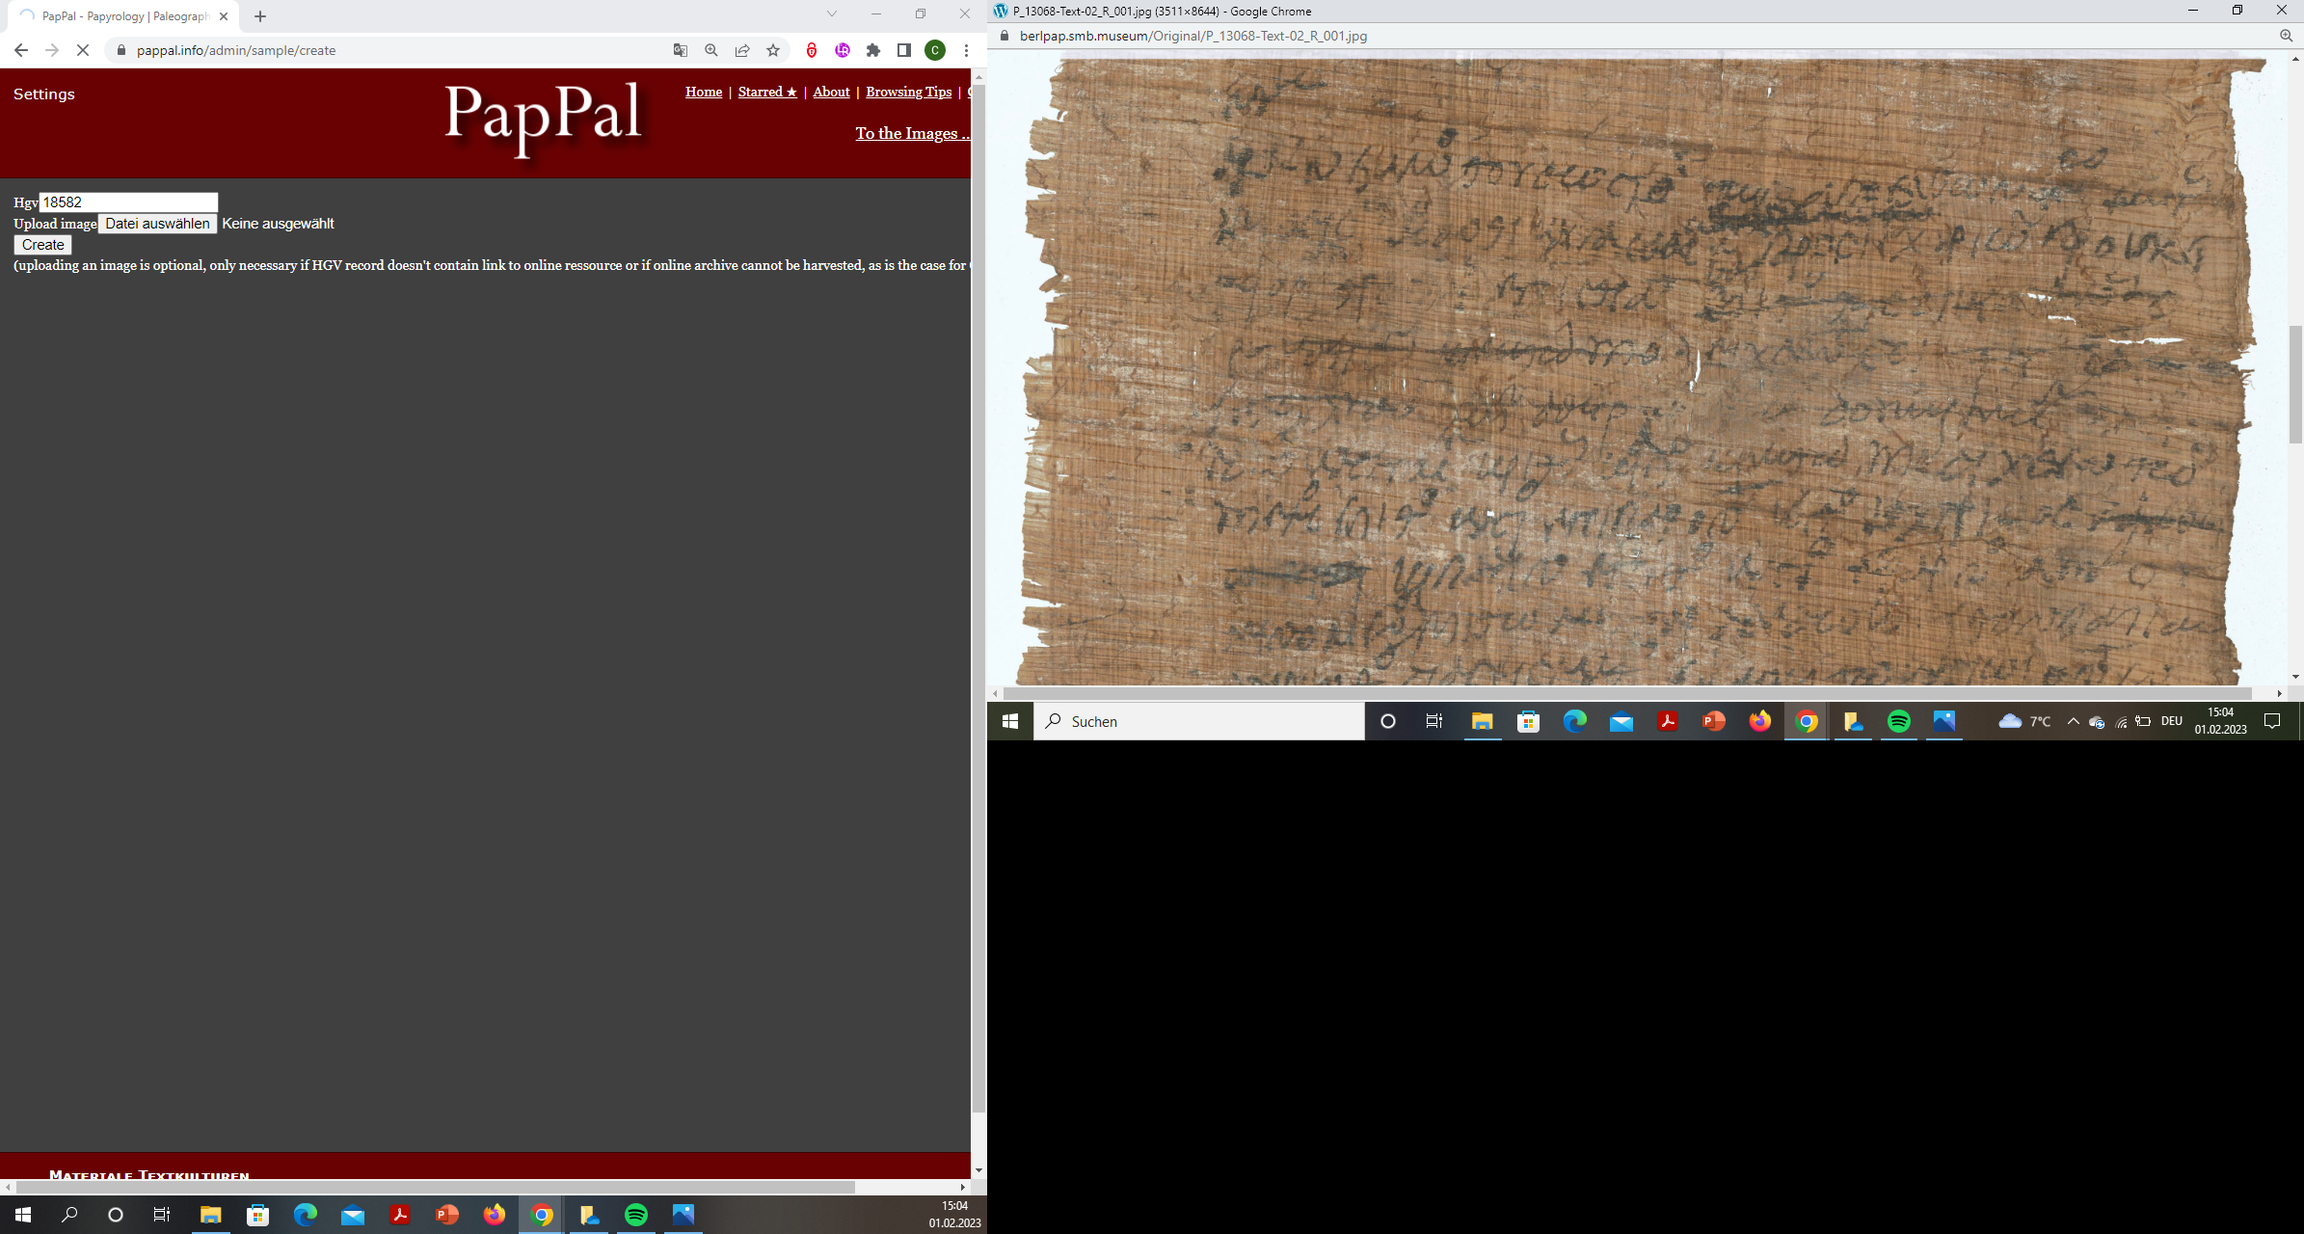The image size is (2304, 1234).
Task: Open File Explorer from the lower taskbar
Action: tap(211, 1215)
